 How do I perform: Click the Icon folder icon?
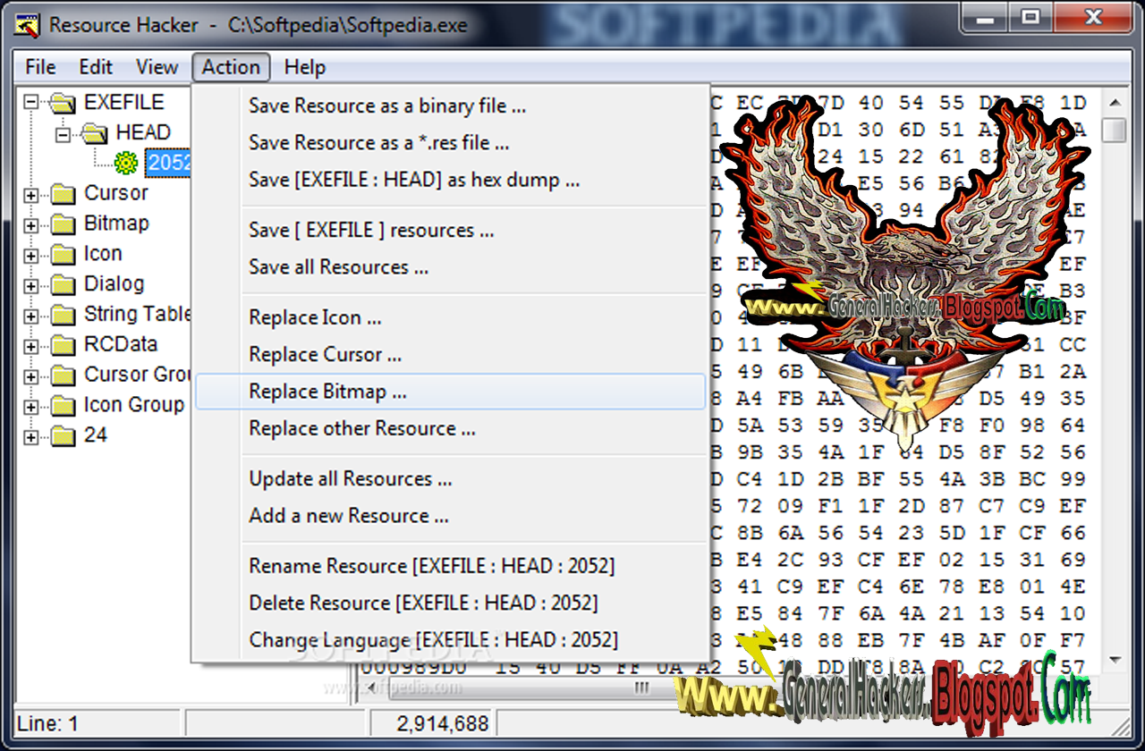click(64, 255)
